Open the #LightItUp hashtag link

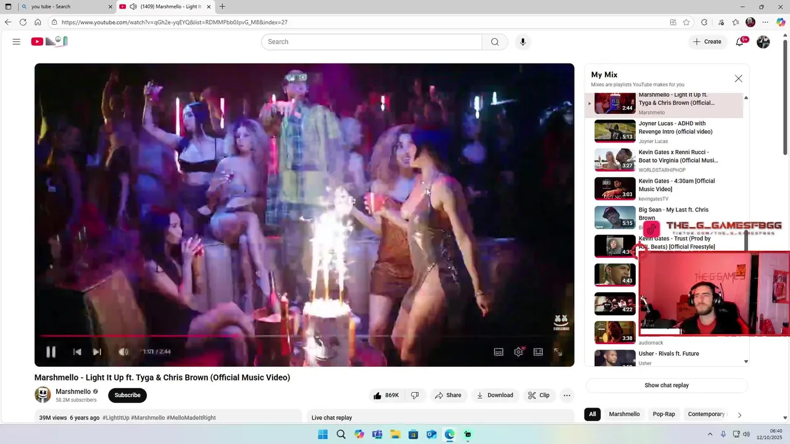115,417
